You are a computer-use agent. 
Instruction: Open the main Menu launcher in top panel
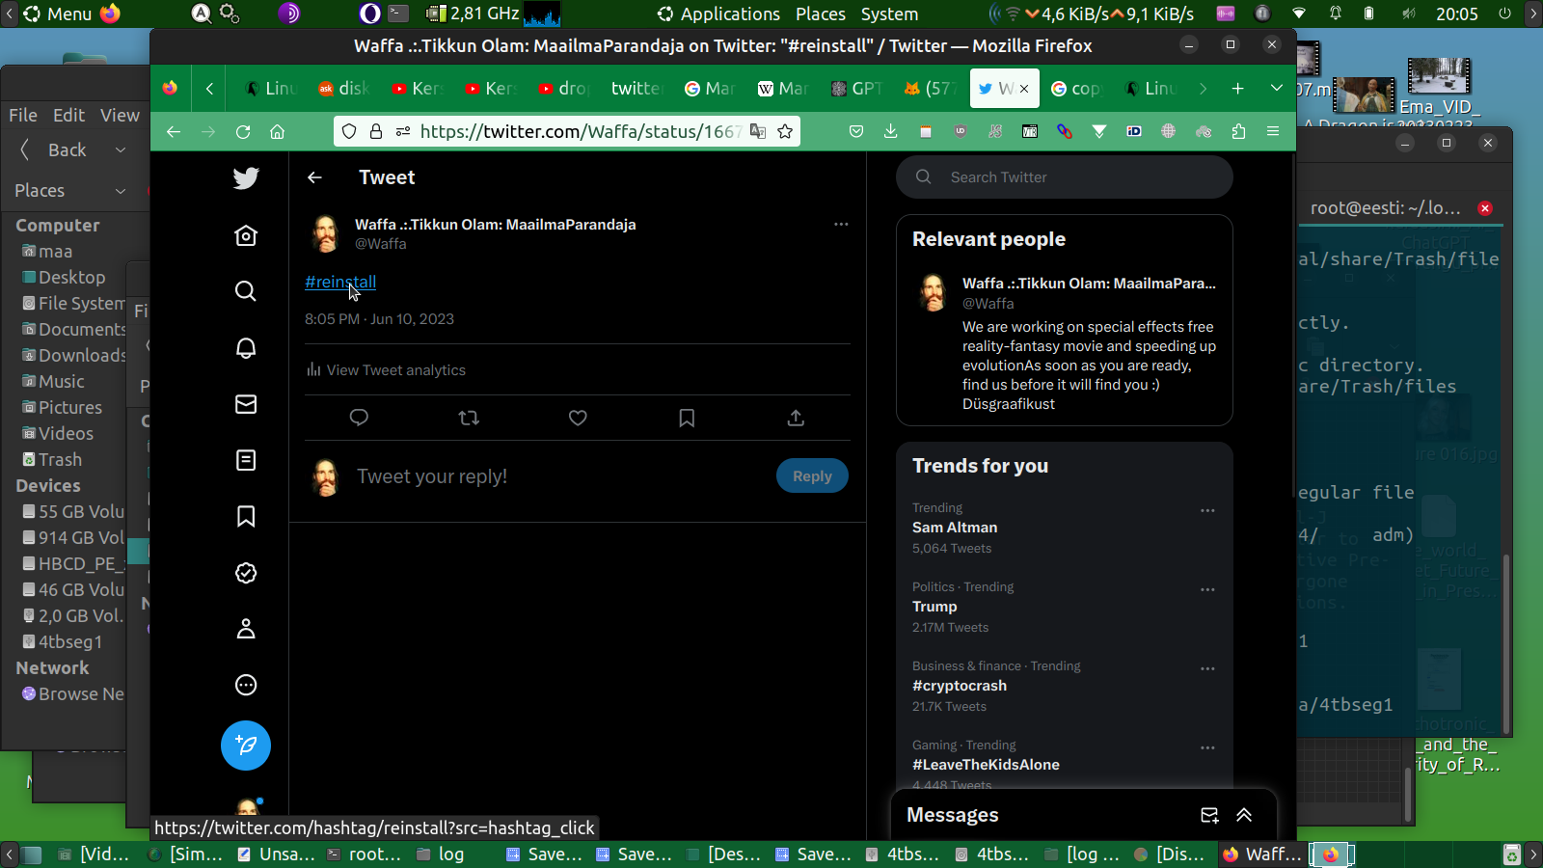(x=57, y=14)
